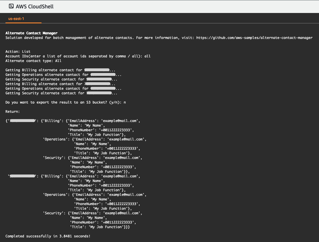This screenshot has height=242, width=319.
Task: Click the 'Alternate contact type: All' line
Action: 33,61
